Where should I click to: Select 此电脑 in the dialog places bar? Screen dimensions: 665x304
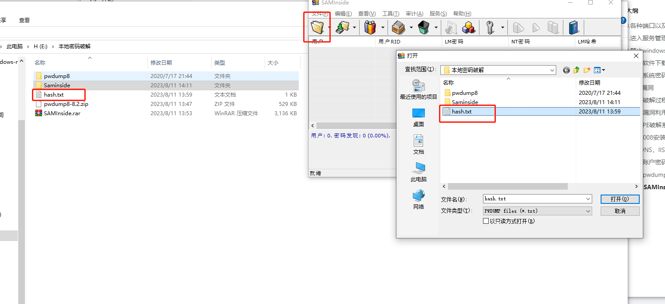(418, 172)
